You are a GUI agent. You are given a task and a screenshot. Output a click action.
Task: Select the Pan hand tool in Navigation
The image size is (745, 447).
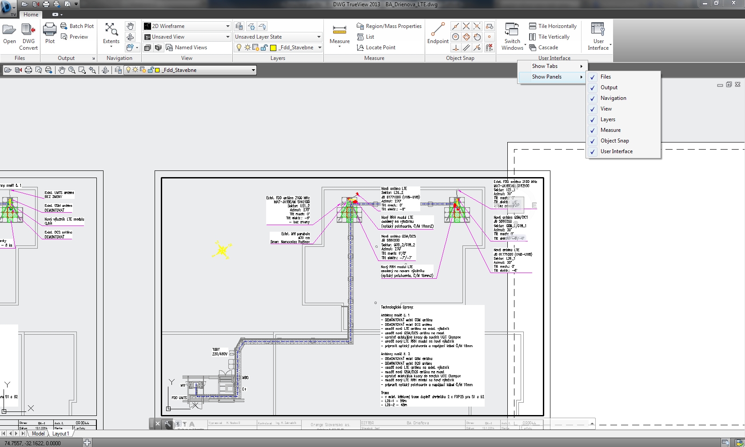tap(130, 26)
